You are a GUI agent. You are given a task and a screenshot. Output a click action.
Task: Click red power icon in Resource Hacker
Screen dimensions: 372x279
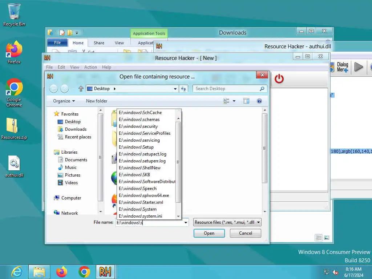(x=279, y=79)
